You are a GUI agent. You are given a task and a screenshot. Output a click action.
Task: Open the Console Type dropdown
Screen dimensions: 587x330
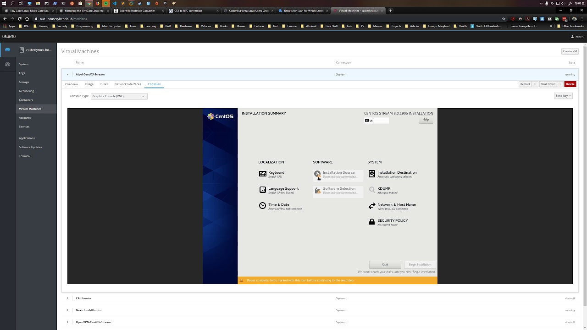(x=119, y=96)
